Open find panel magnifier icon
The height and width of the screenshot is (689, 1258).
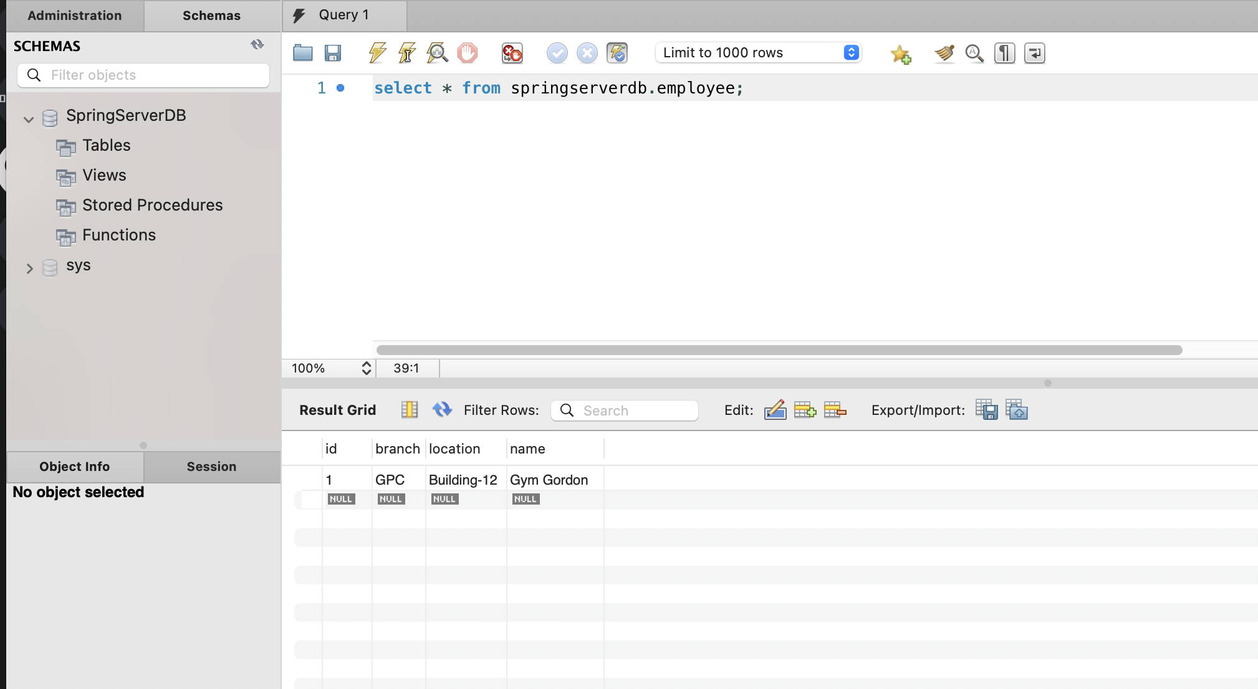[974, 54]
